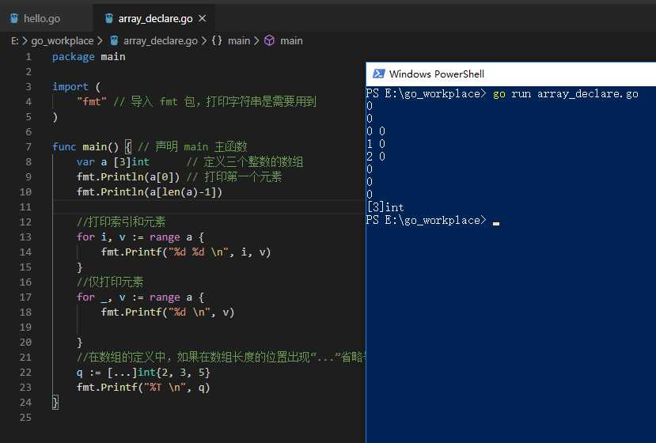656x443 pixels.
Task: Click 'fmt.Printf("%d %d \n", i, v)' line
Action: 186,252
